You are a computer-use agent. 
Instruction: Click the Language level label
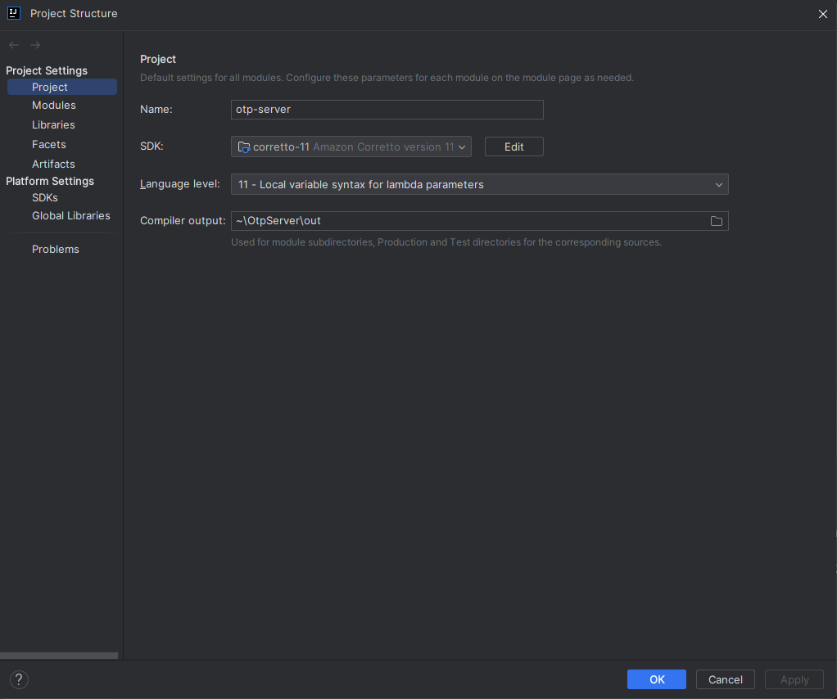click(180, 184)
